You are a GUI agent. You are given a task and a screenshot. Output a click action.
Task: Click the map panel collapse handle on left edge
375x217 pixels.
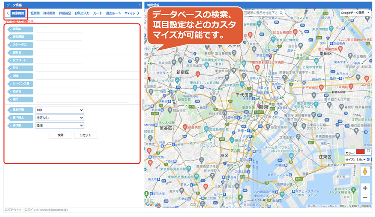pyautogui.click(x=144, y=104)
